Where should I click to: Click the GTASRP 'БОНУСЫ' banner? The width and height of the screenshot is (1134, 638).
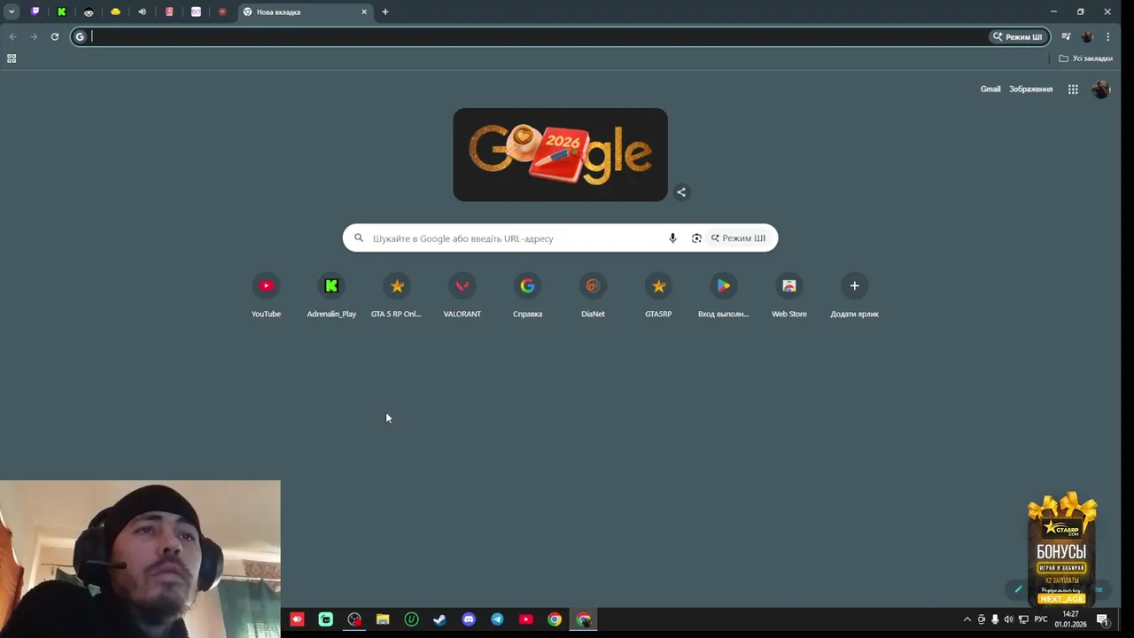point(1061,549)
